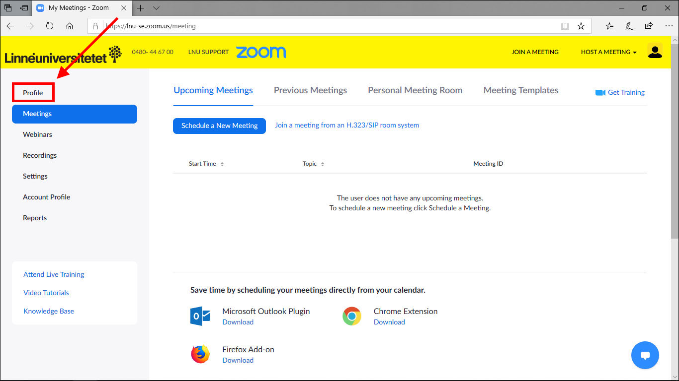
Task: Click the browser back arrow
Action: 10,26
